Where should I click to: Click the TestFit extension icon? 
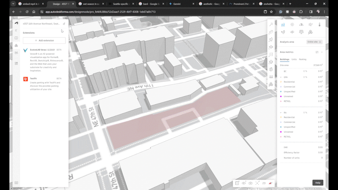pyautogui.click(x=25, y=79)
